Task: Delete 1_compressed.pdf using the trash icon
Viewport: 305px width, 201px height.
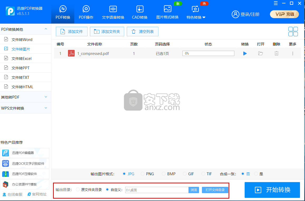Action: coord(277,53)
